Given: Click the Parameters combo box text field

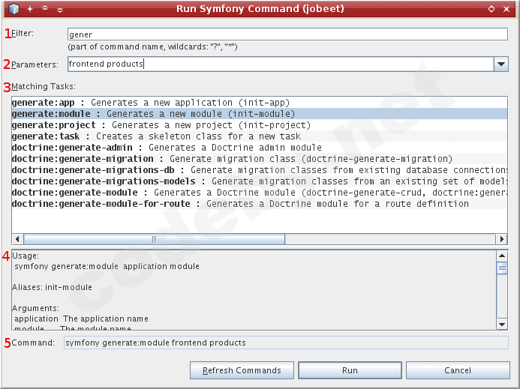Looking at the screenshot, I should 279,64.
